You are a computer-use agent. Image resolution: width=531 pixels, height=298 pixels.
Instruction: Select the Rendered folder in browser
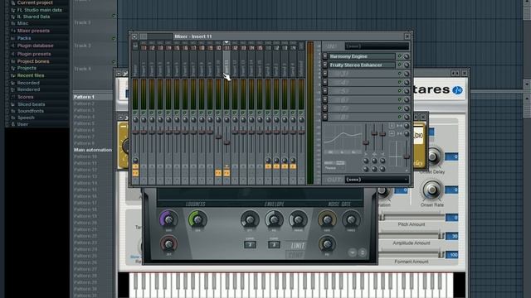pyautogui.click(x=29, y=89)
